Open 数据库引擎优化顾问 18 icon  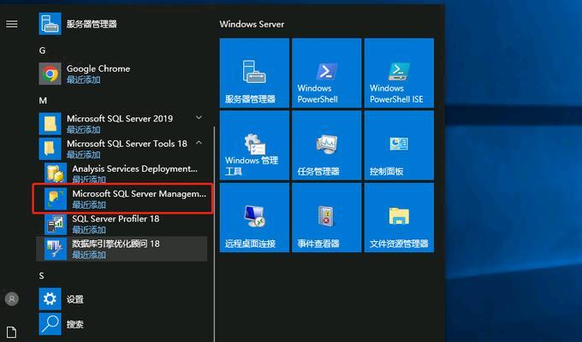pos(56,249)
